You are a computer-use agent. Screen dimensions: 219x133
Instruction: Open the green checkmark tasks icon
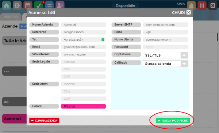click(39, 5)
